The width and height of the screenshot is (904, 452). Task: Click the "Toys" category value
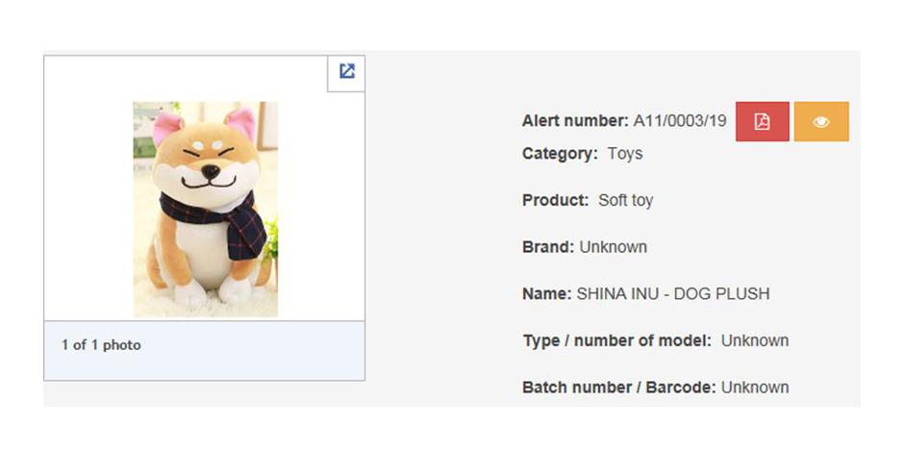coord(625,153)
